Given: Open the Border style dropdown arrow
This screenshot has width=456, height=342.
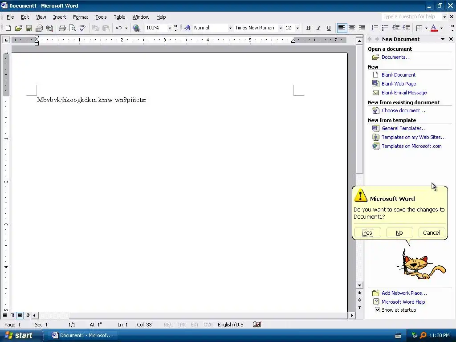Looking at the screenshot, I should [x=426, y=28].
